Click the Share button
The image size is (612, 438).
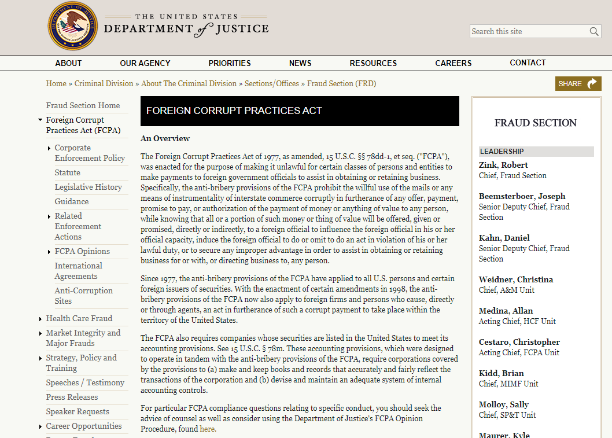point(578,83)
